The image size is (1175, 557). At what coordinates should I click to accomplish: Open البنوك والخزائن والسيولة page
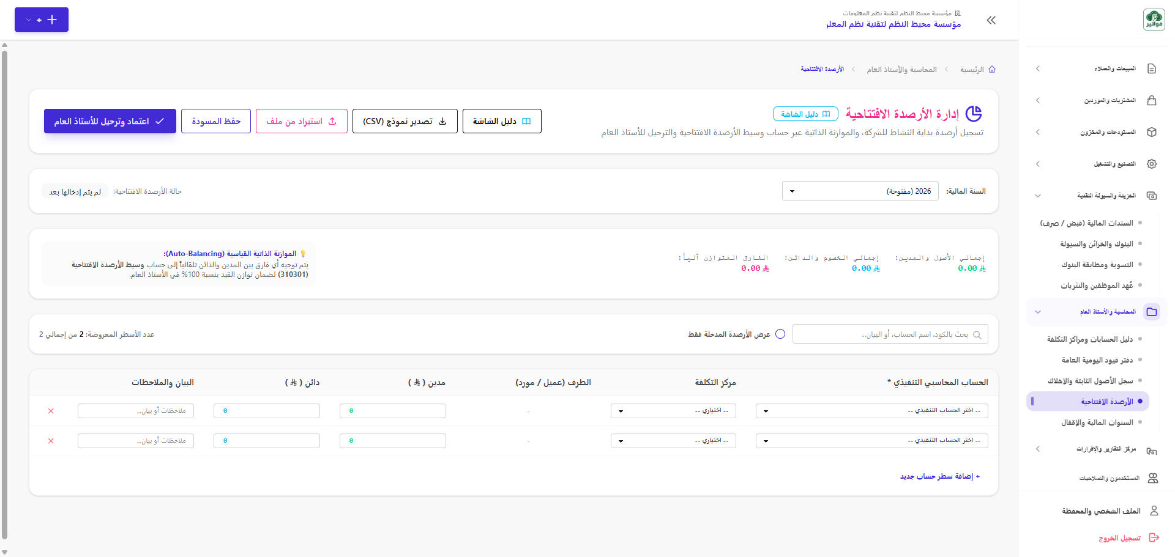(1097, 244)
